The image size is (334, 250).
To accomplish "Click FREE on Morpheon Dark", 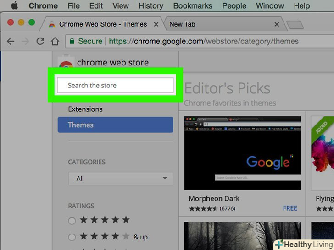I will [290, 208].
